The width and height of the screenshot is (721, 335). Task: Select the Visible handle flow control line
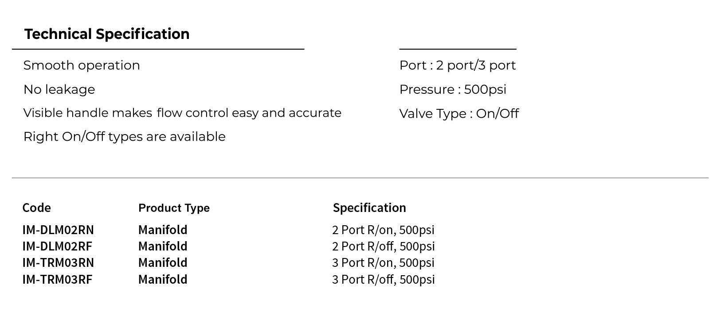click(x=182, y=113)
